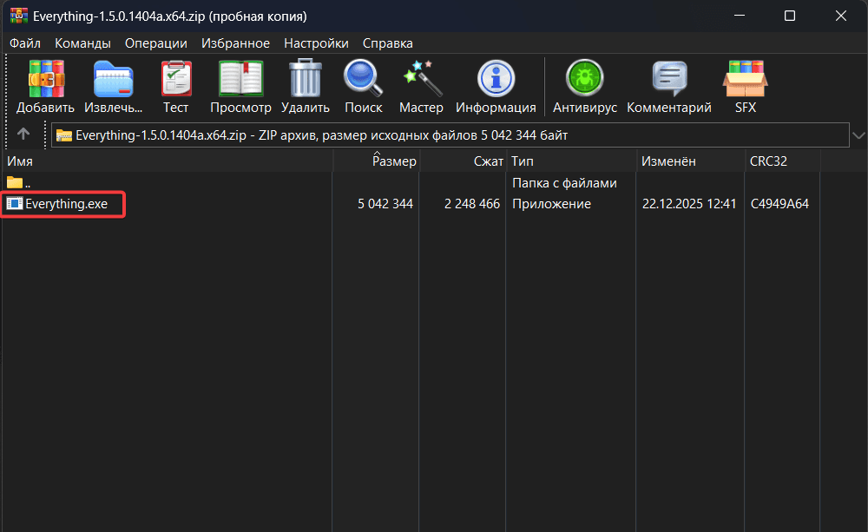The width and height of the screenshot is (868, 532).
Task: Create SFX self-extracting archive icon
Action: 745,79
